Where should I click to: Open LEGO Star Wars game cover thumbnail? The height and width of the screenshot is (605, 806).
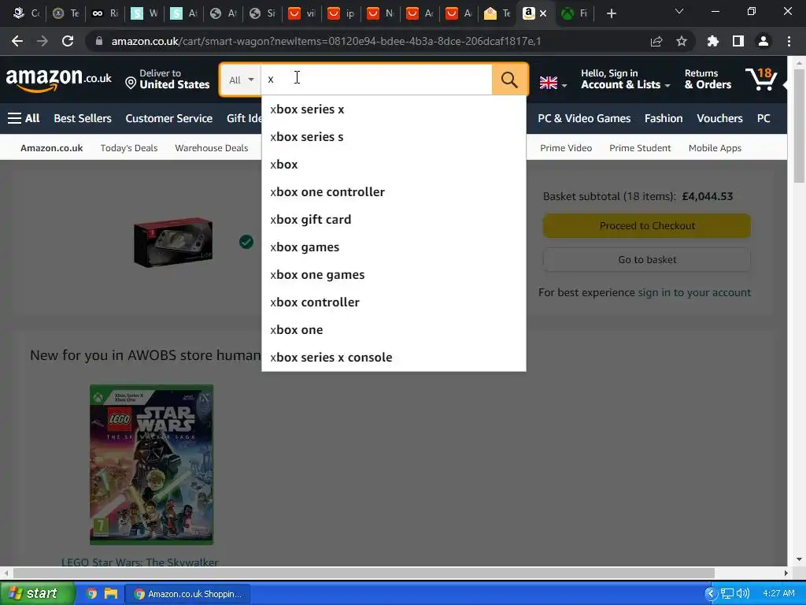point(152,465)
